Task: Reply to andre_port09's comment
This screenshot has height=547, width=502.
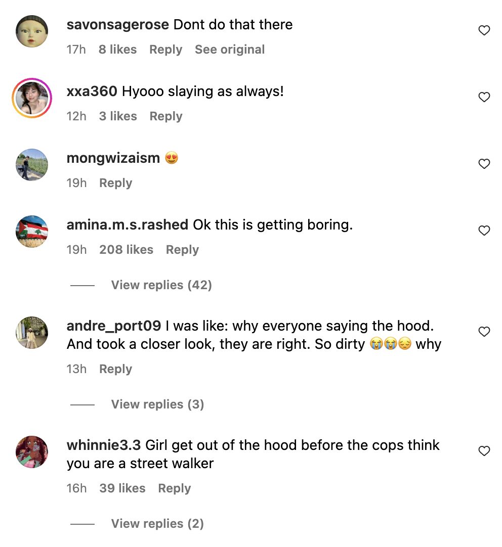Action: (x=115, y=369)
